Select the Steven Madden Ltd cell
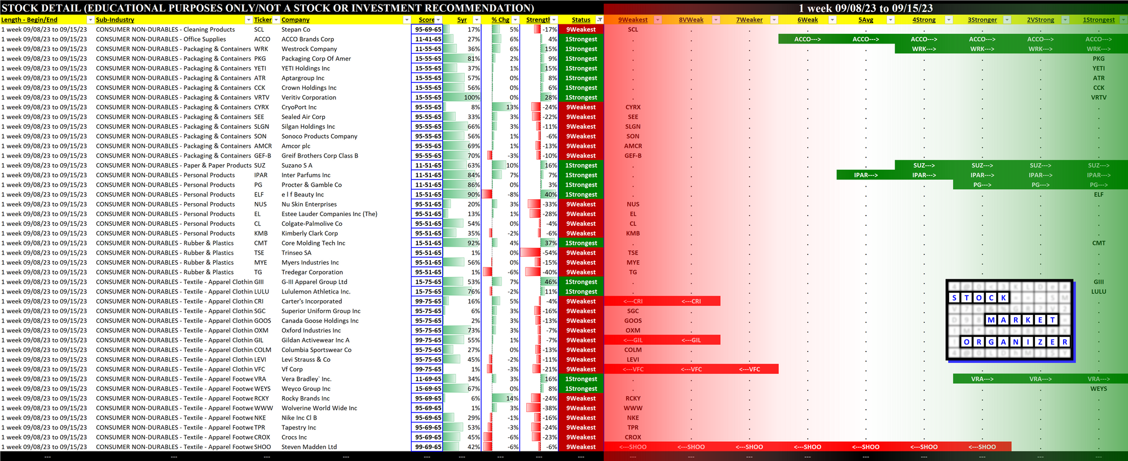 click(346, 447)
